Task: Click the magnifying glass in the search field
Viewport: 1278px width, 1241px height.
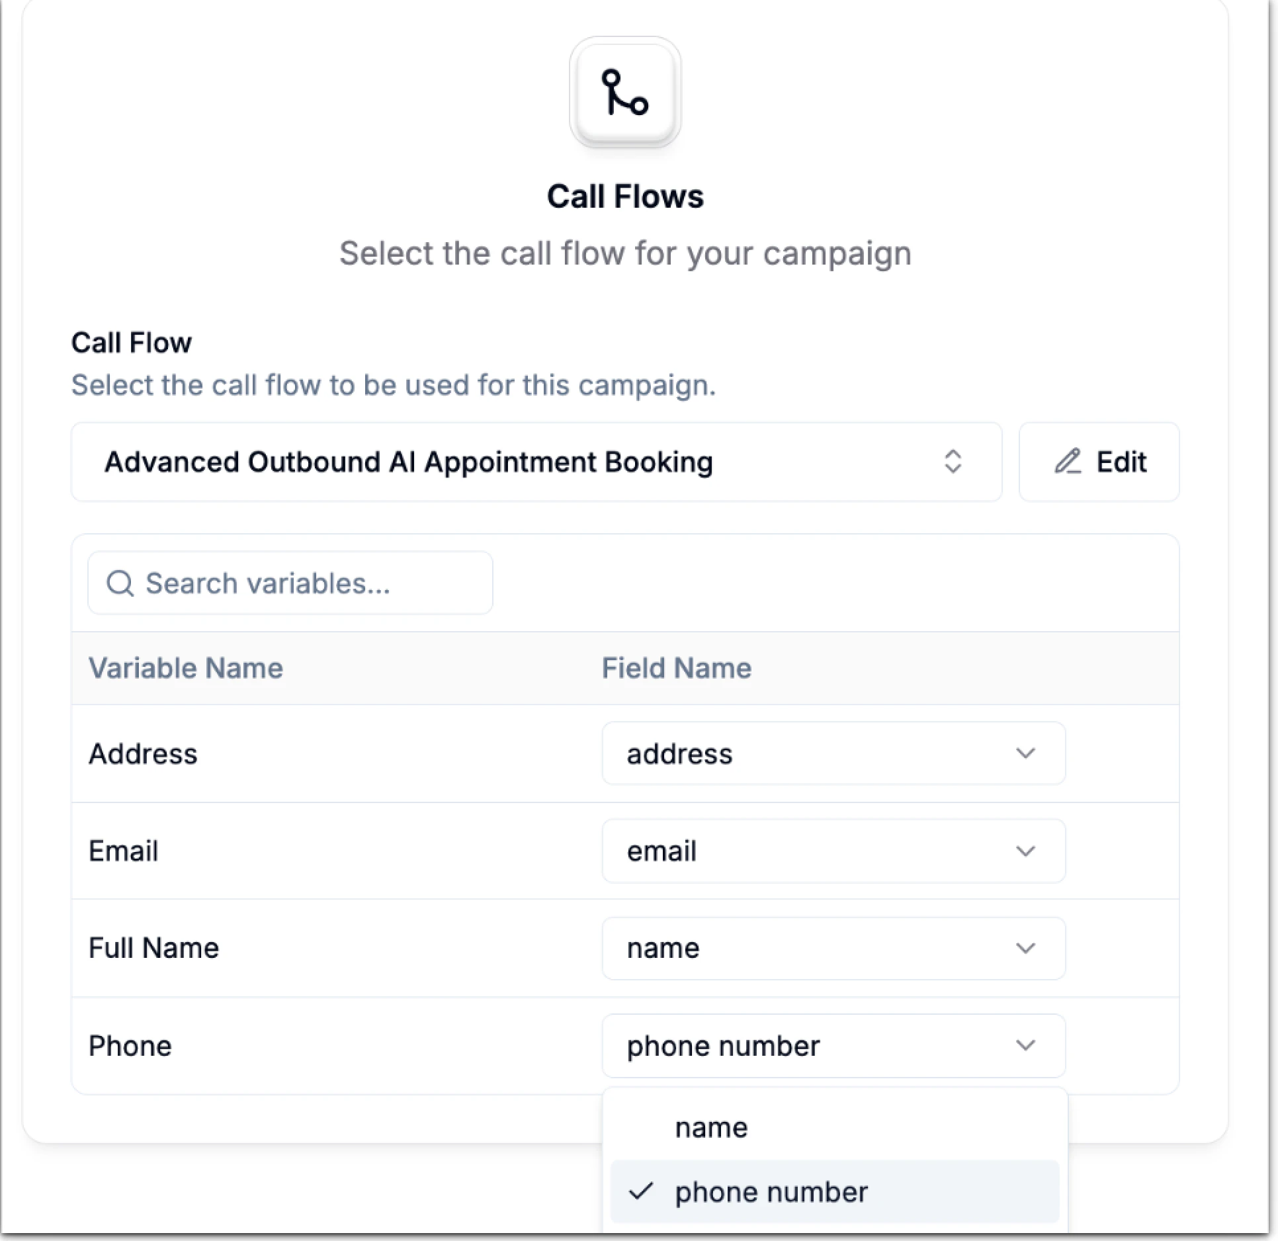Action: (x=120, y=583)
